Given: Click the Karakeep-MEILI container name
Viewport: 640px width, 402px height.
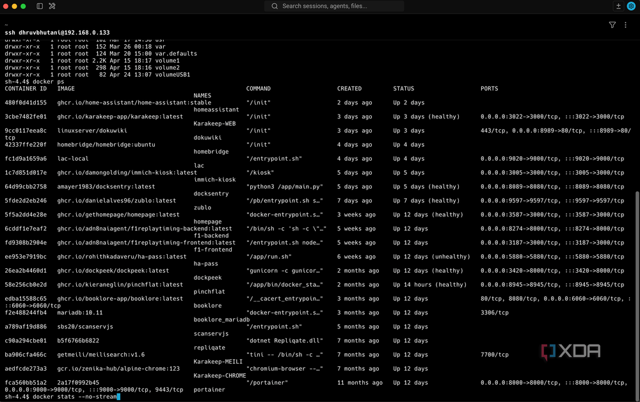Looking at the screenshot, I should [x=218, y=362].
